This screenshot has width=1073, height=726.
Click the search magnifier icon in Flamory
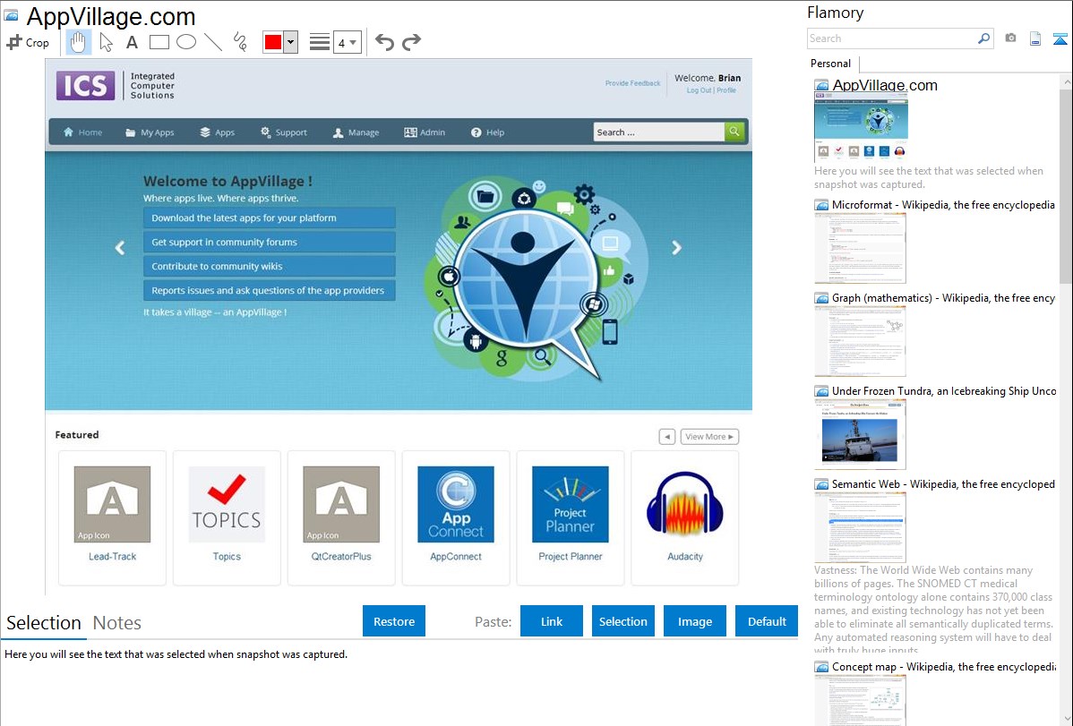984,38
